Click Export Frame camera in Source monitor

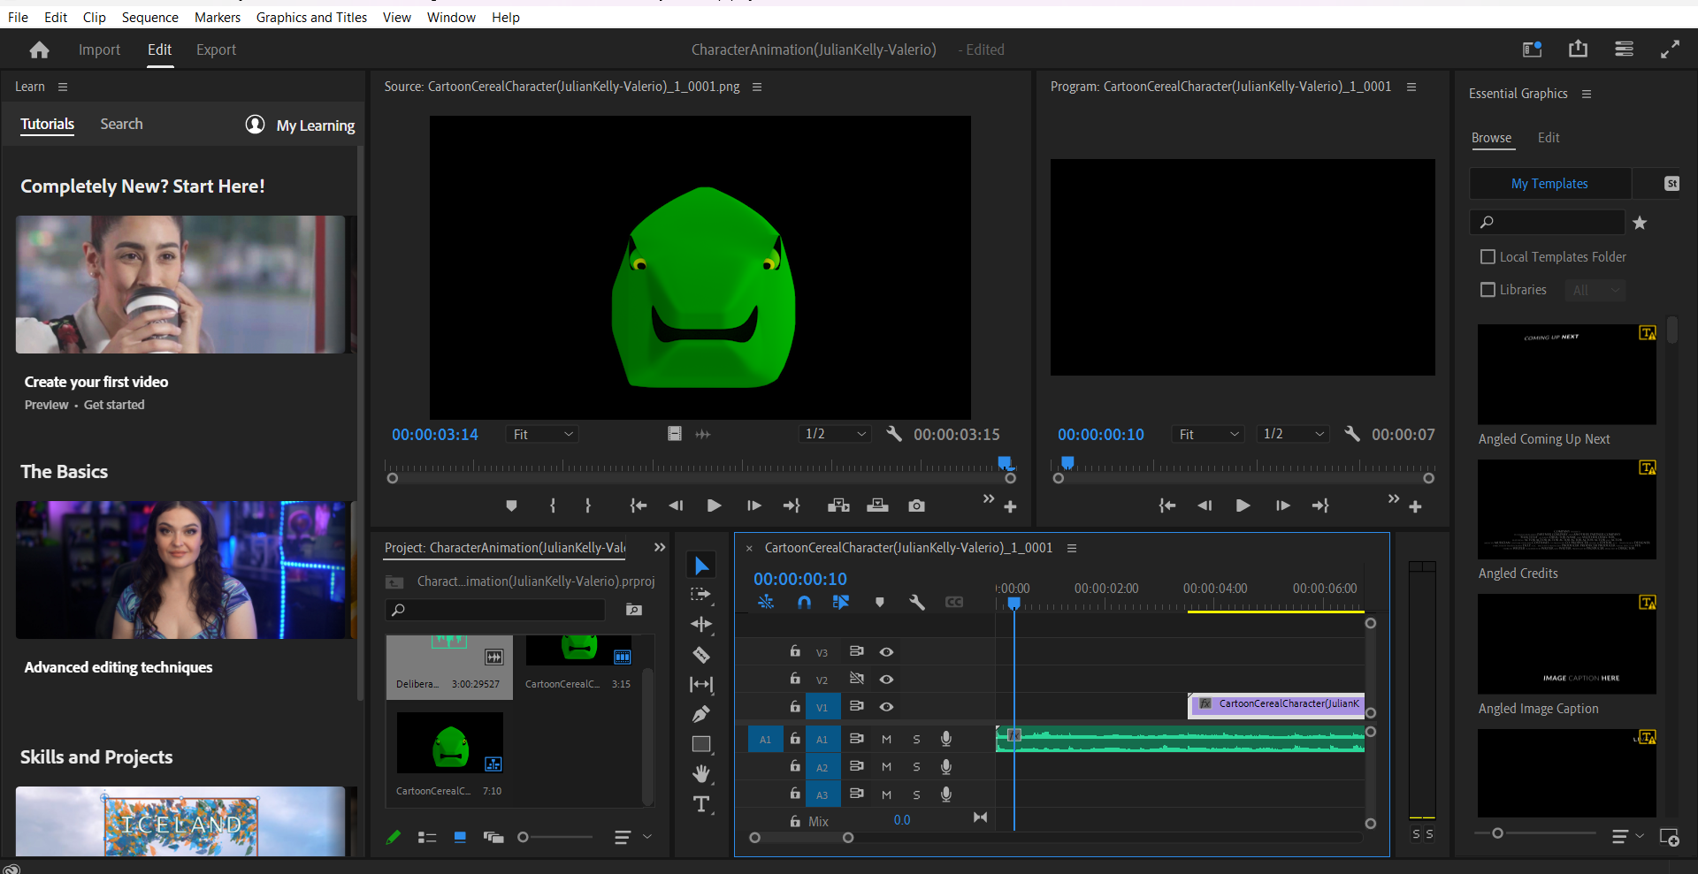point(916,505)
